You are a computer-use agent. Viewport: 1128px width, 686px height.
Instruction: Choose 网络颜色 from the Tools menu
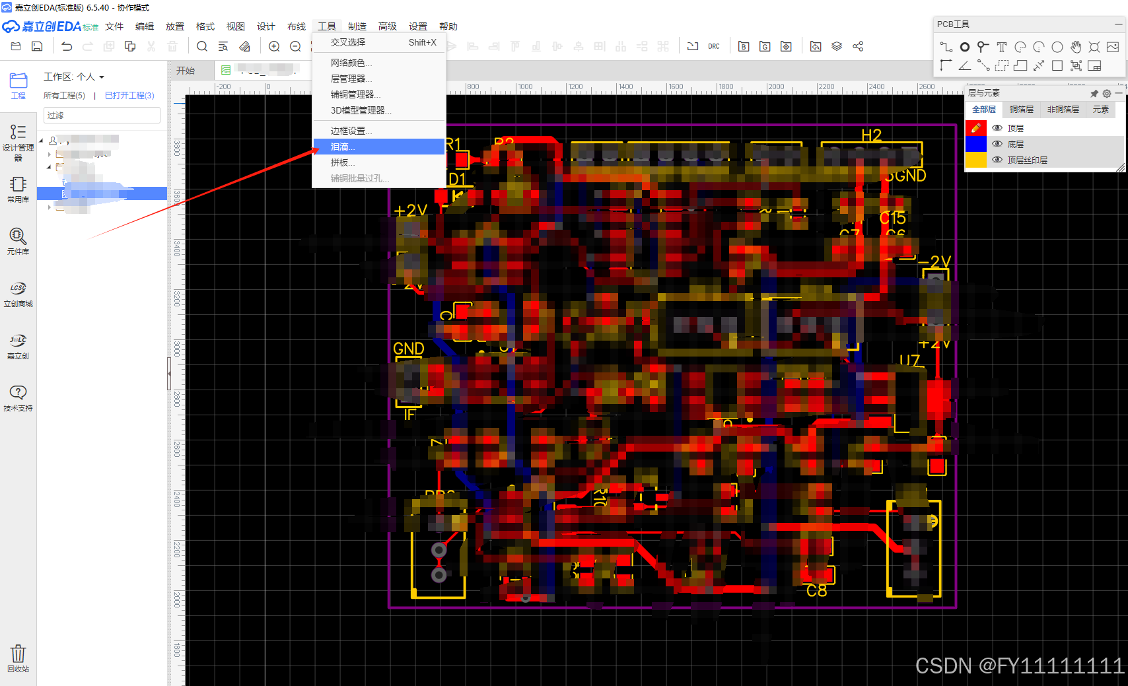pyautogui.click(x=379, y=63)
